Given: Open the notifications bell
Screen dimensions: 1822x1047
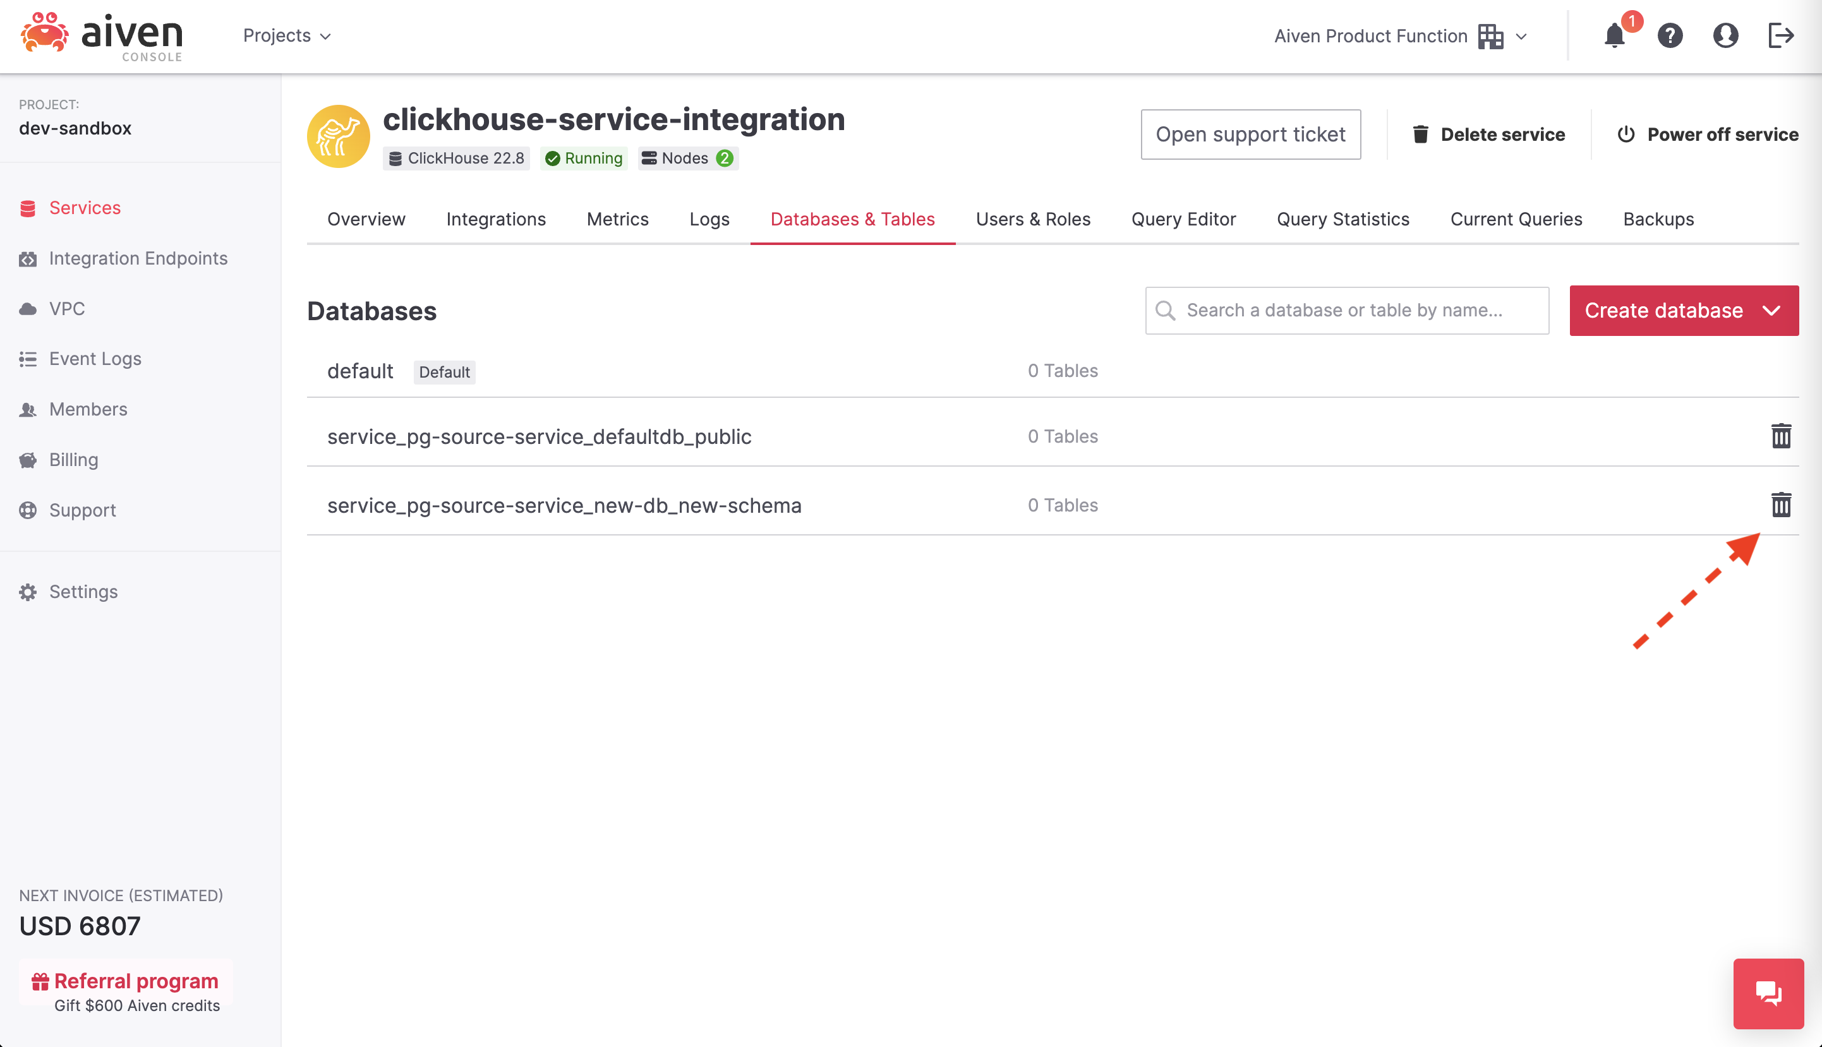Looking at the screenshot, I should [x=1615, y=35].
